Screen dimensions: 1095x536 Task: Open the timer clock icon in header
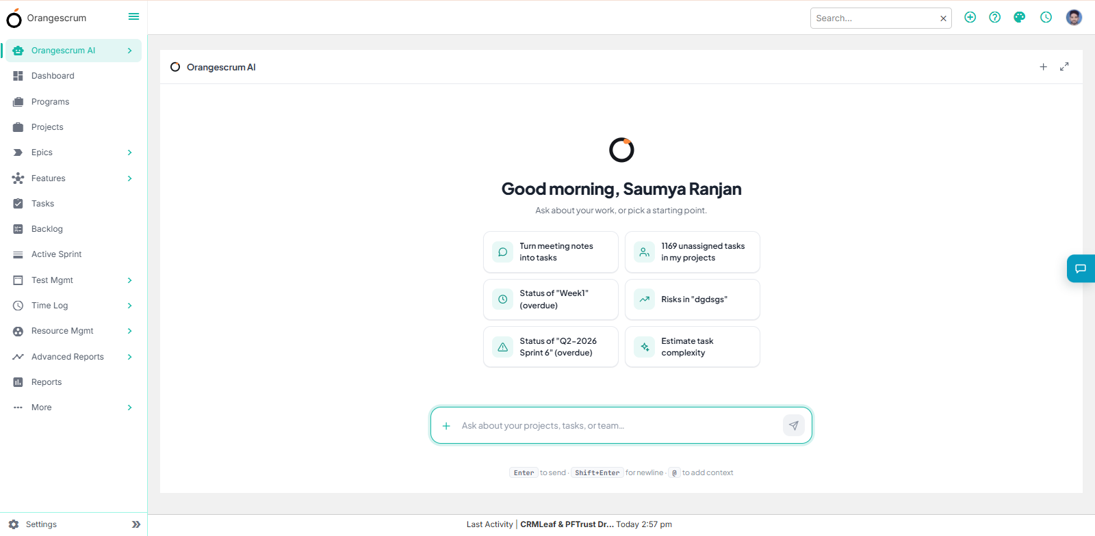[1046, 17]
